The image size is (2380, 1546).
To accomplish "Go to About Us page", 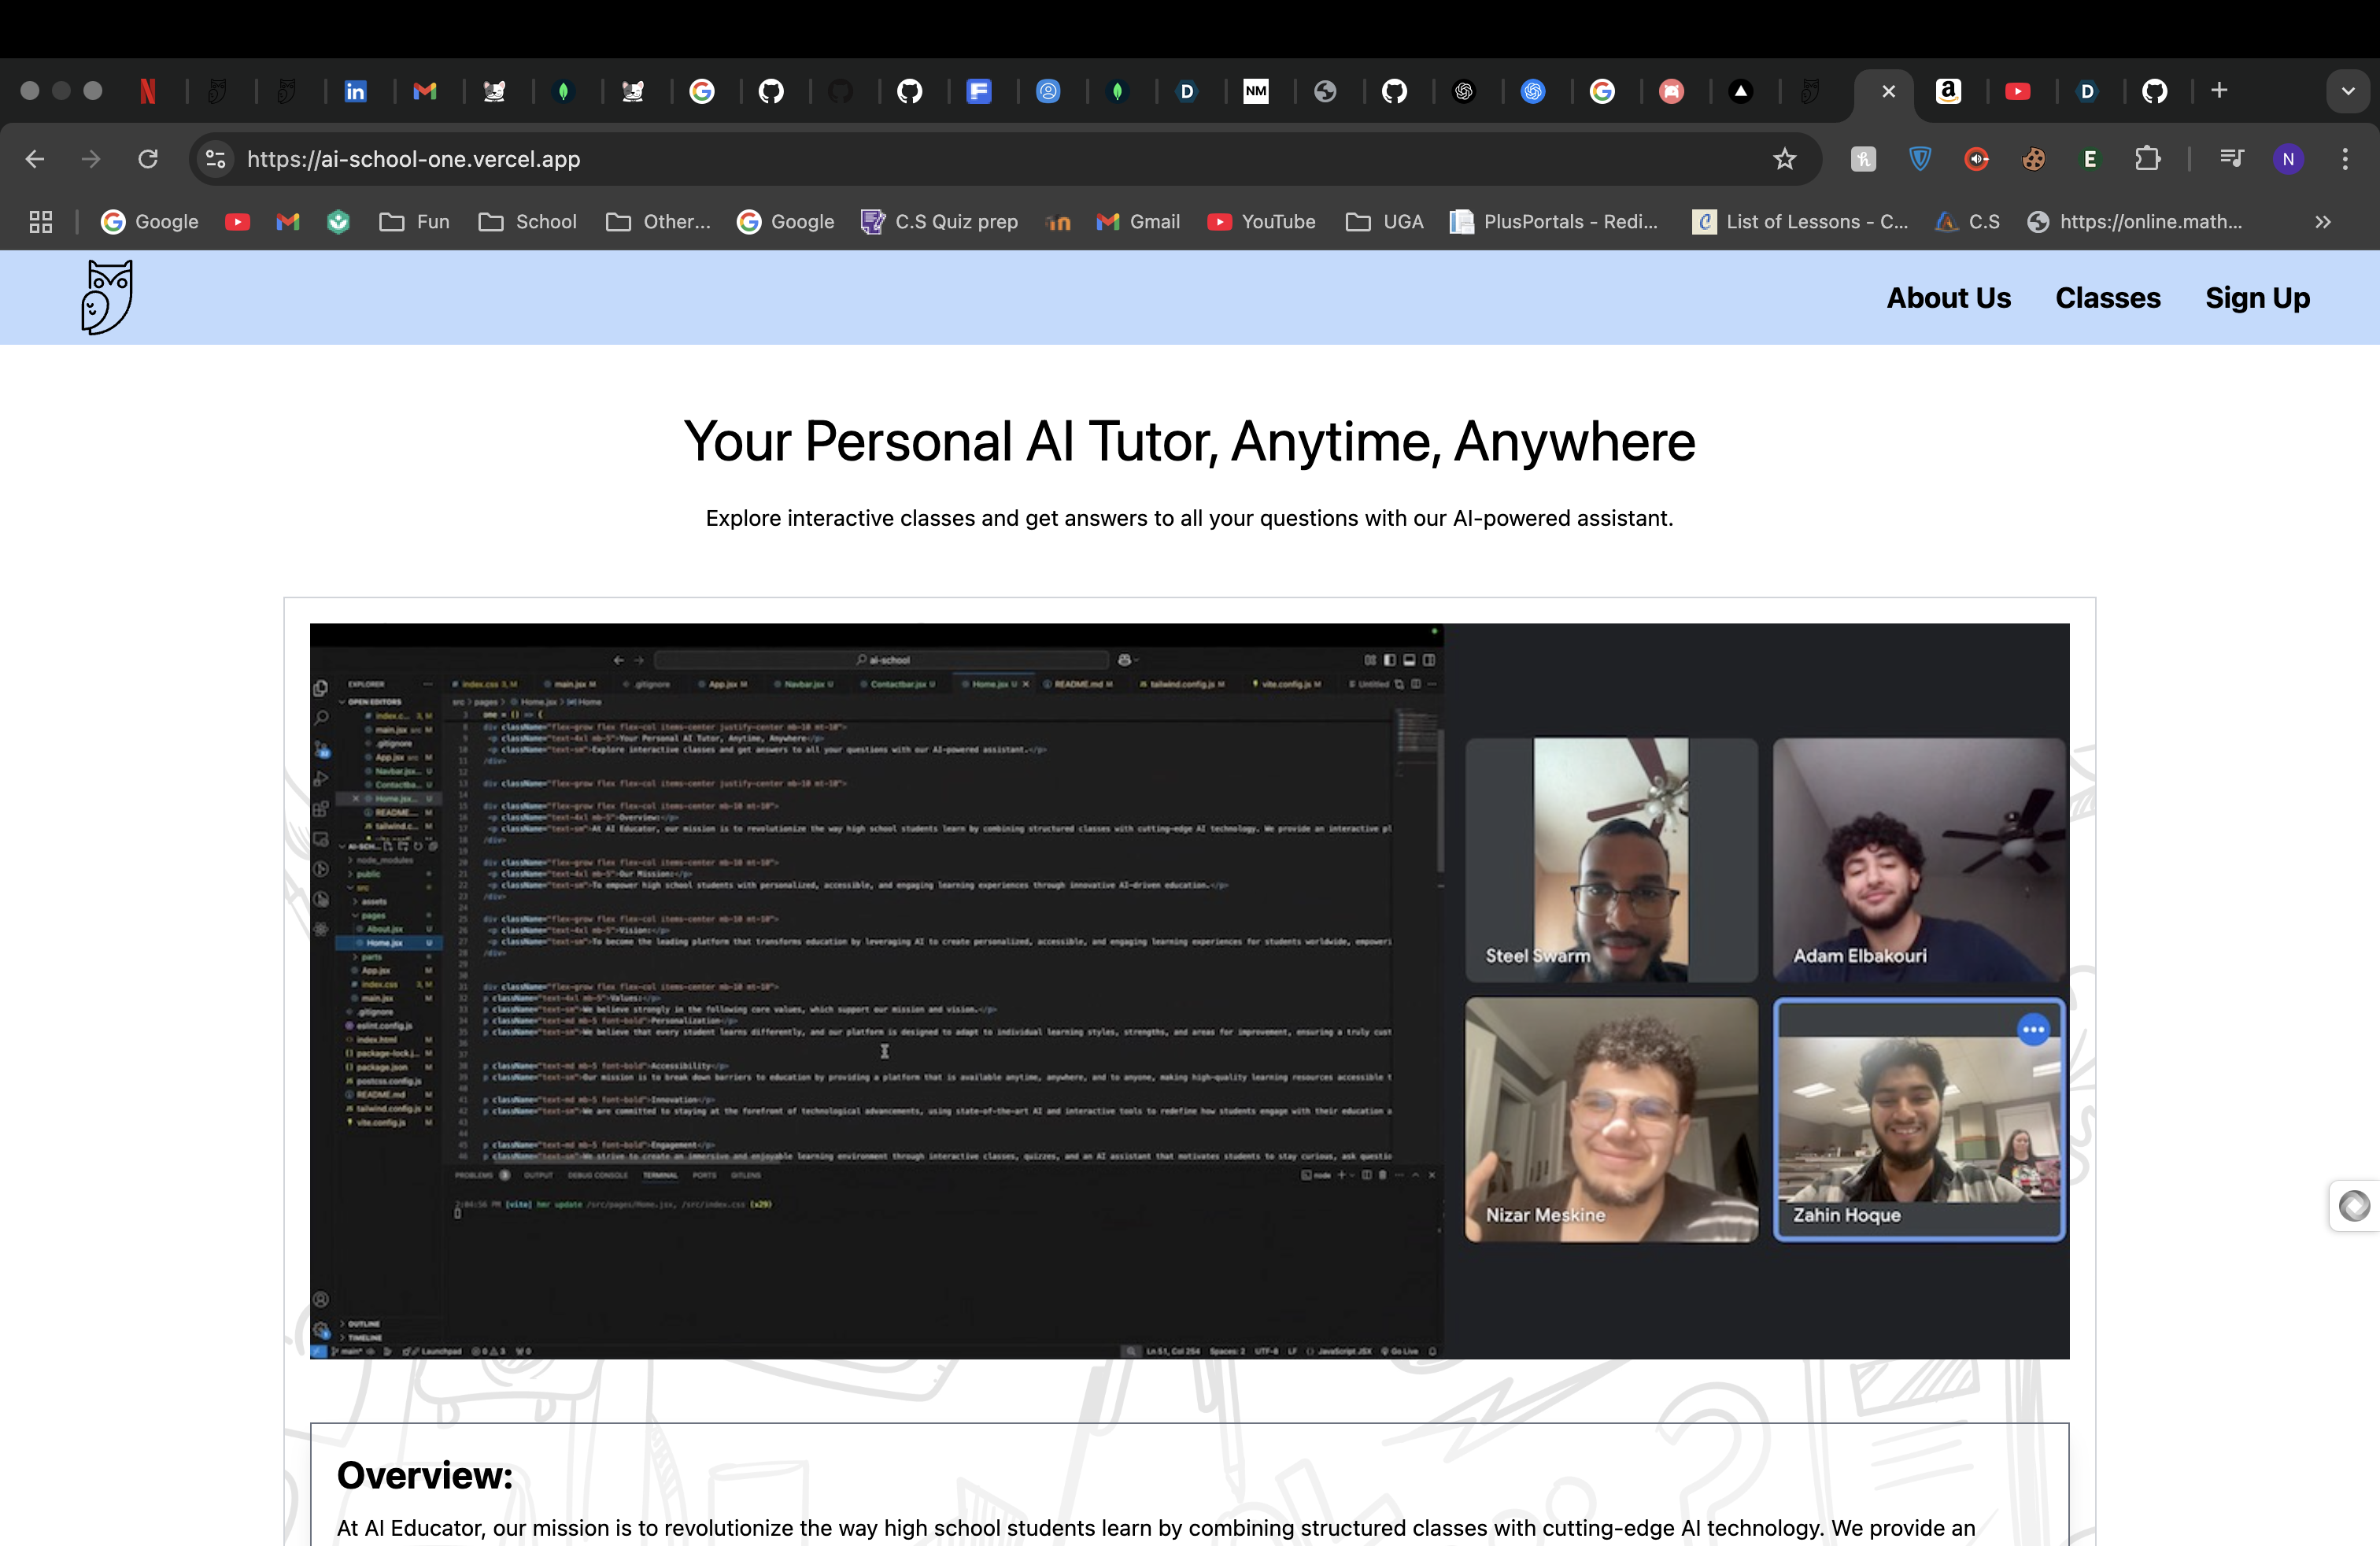I will coord(1948,298).
